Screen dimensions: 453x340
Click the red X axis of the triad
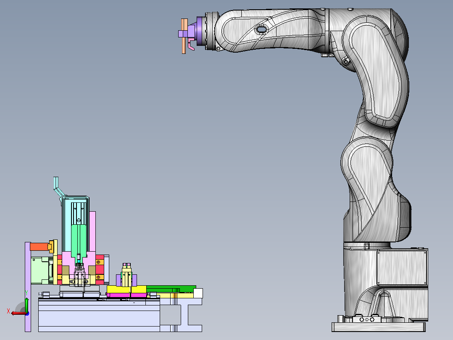coord(19,313)
